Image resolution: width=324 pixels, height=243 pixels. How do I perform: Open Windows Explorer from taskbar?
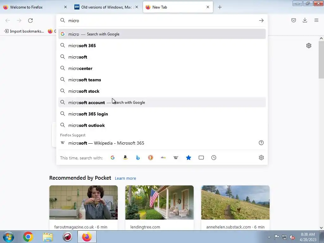[x=48, y=237]
